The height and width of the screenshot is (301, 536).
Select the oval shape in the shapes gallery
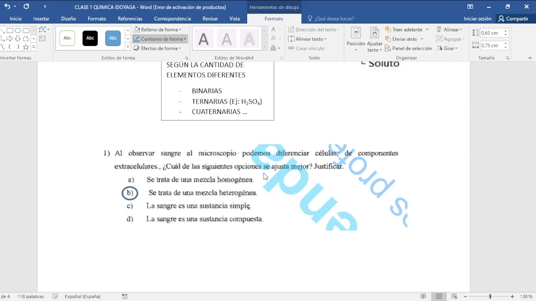point(18,31)
